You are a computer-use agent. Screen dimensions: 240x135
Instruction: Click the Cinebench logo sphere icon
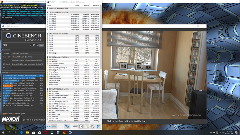tap(9, 36)
